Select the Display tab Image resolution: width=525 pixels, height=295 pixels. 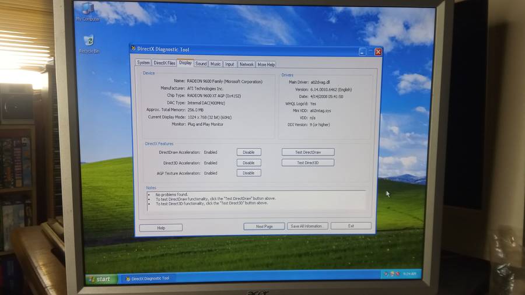185,62
